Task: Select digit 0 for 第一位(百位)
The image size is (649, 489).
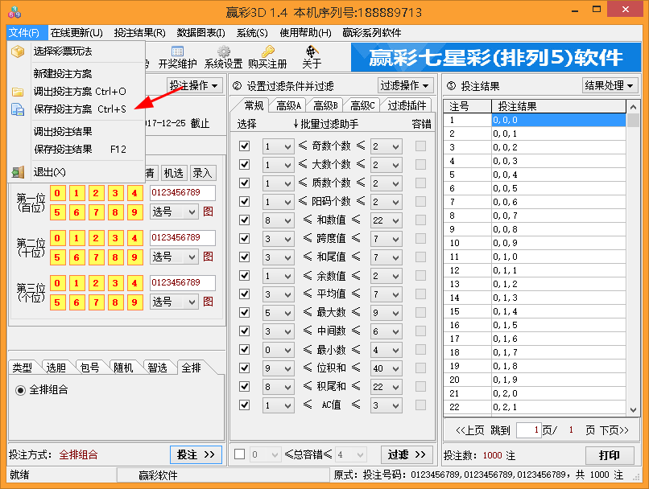Action: [x=57, y=193]
